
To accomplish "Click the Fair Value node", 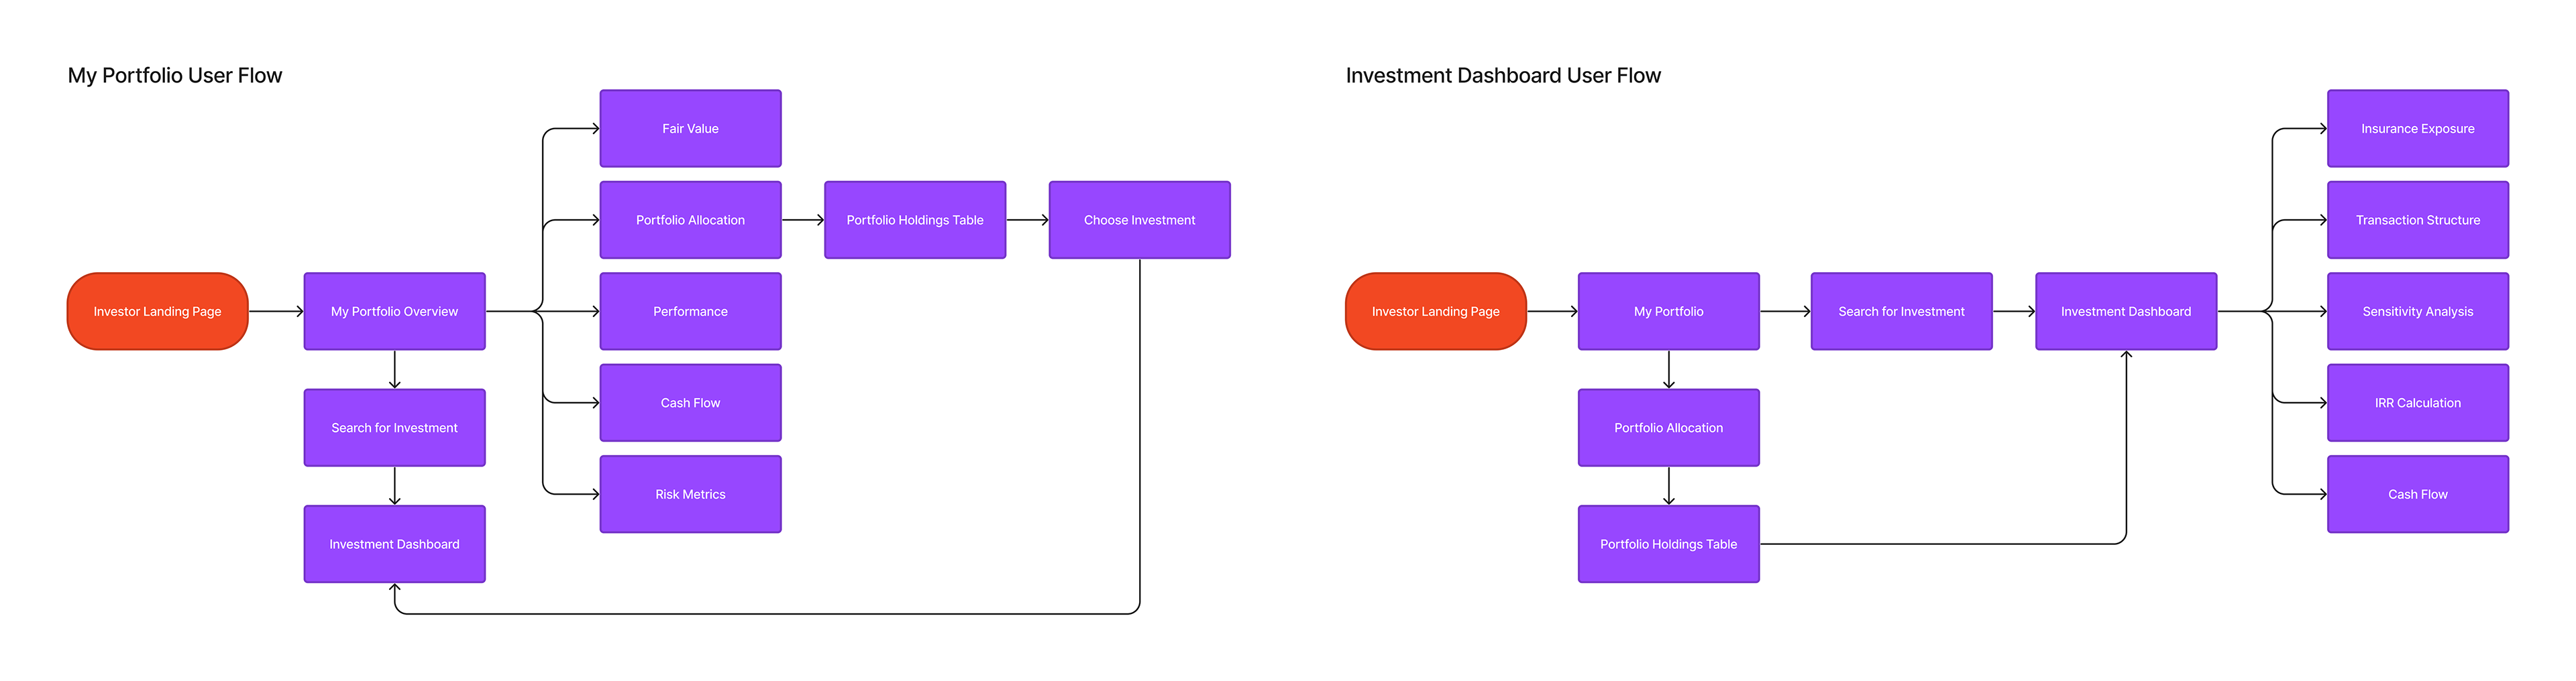I will coord(690,129).
